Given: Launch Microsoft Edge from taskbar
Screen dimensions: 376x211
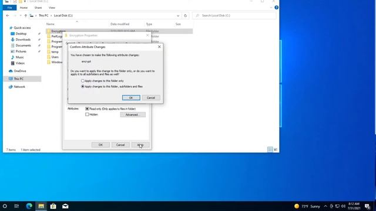Looking at the screenshot, I should tap(29, 206).
